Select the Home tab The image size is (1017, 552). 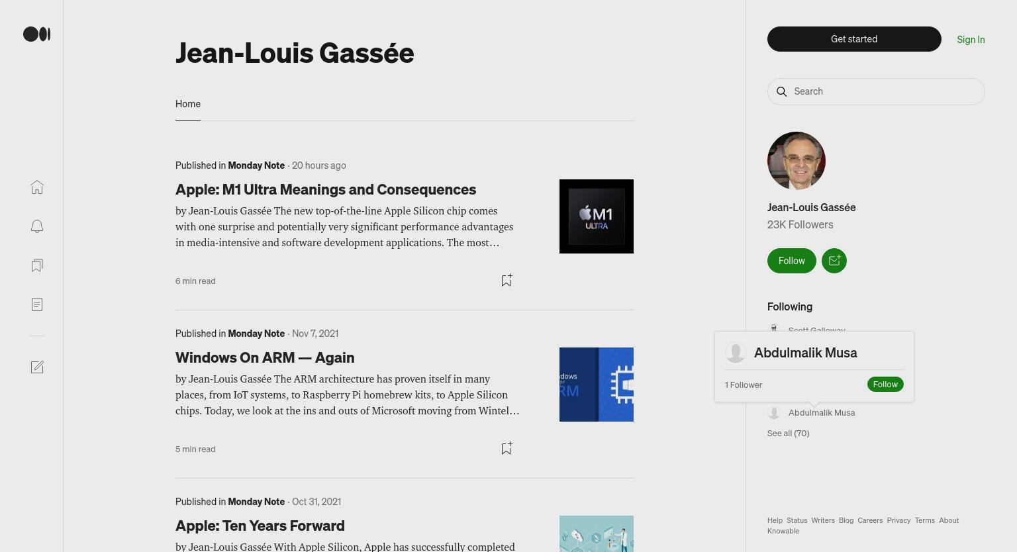pos(188,104)
